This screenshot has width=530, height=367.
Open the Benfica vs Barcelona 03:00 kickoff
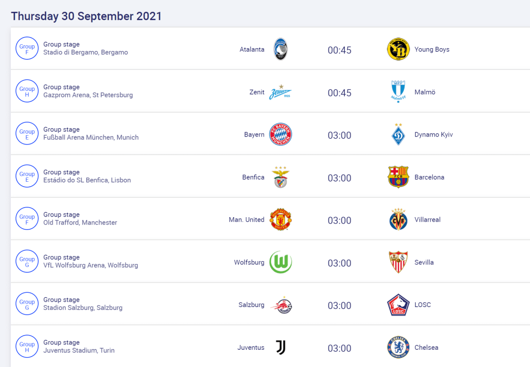point(340,178)
